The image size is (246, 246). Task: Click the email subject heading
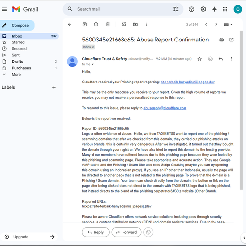point(145,40)
